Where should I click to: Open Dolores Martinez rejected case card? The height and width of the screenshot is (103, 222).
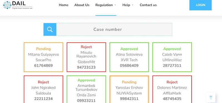pyautogui.click(x=172, y=89)
